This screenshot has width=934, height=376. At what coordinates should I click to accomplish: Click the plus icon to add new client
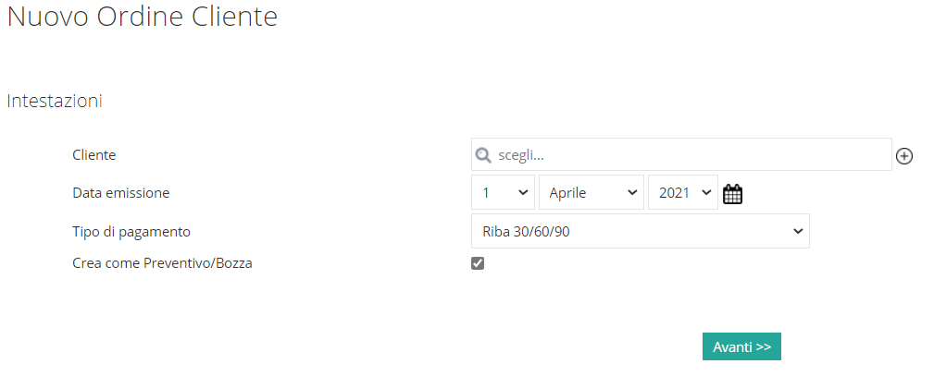point(904,156)
